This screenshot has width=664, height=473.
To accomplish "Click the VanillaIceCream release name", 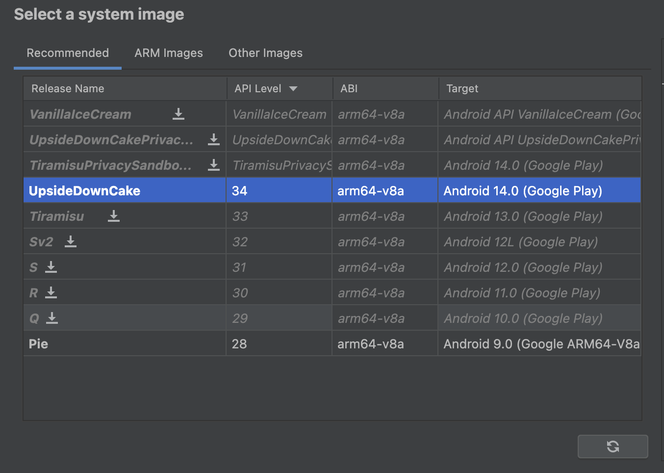I will point(80,114).
